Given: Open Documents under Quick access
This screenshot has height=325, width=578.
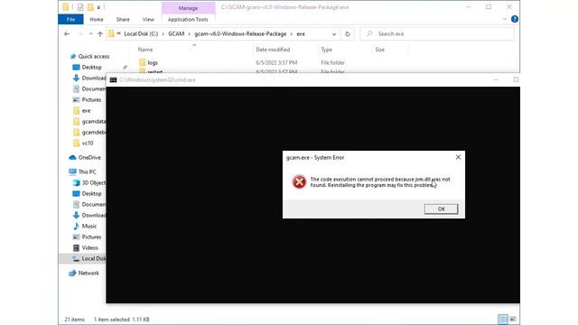Looking at the screenshot, I should 89,88.
